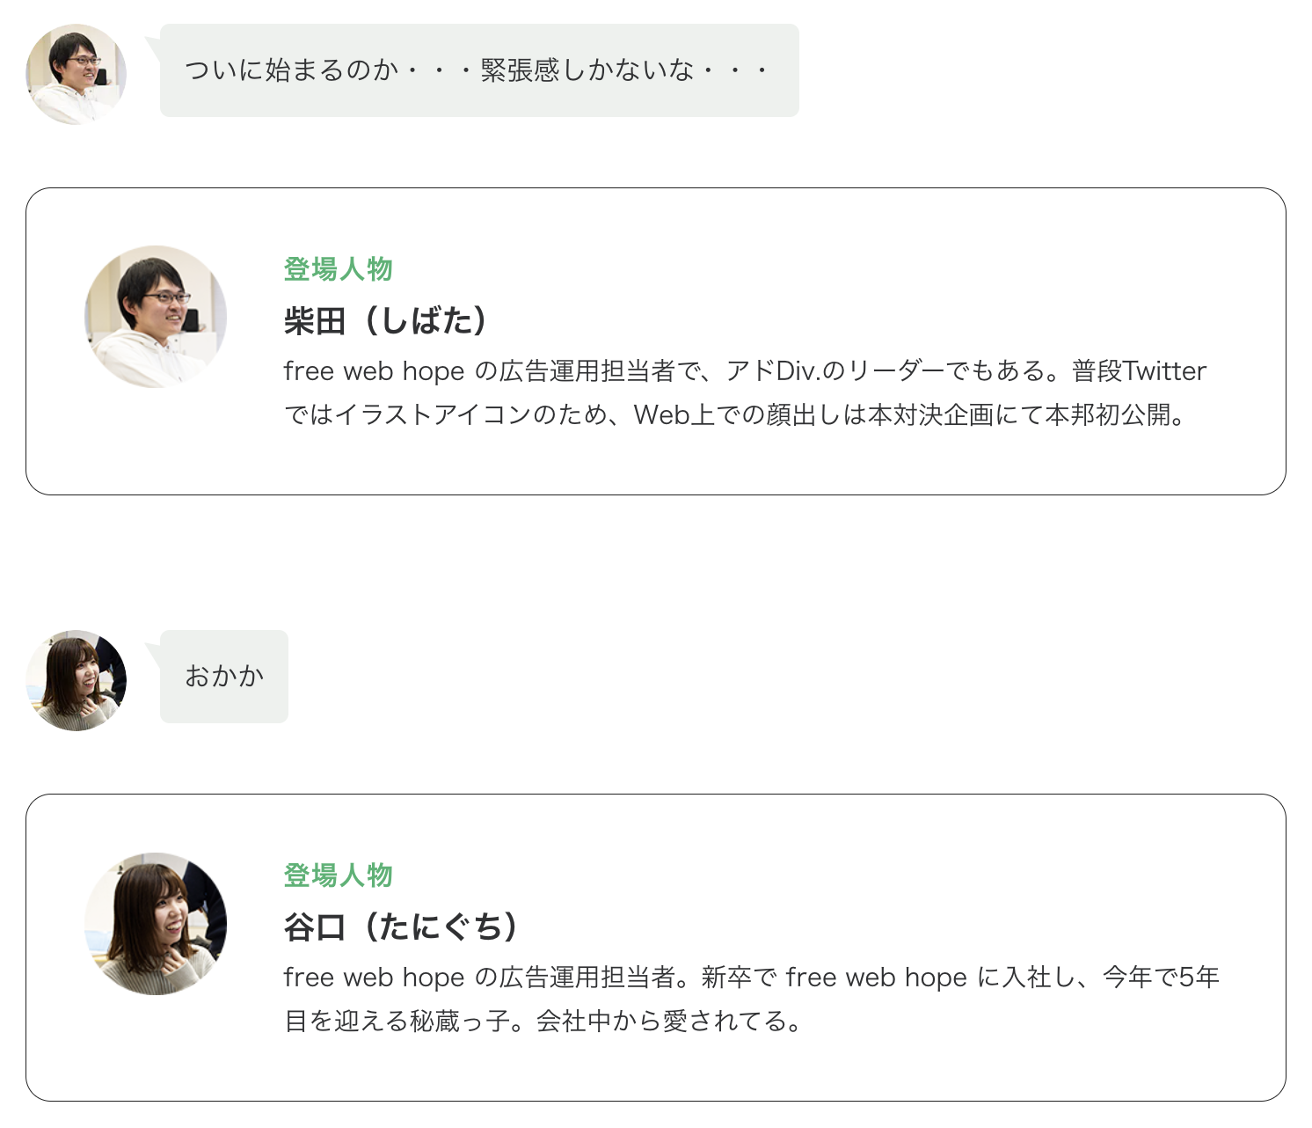Click the word Twitter in 柴田's description

click(1164, 371)
